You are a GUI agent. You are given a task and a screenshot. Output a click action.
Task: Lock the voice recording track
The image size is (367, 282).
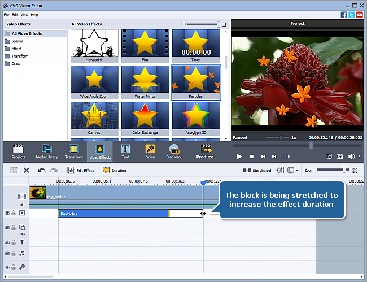point(14,267)
